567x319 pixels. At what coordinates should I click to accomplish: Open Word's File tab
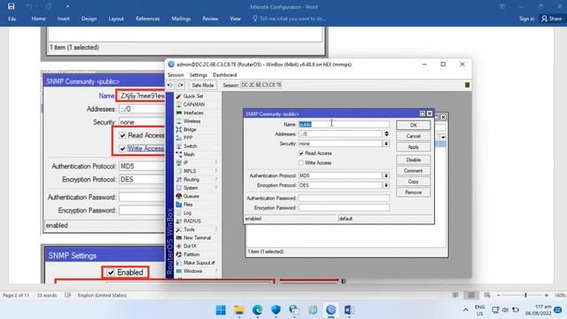12,19
